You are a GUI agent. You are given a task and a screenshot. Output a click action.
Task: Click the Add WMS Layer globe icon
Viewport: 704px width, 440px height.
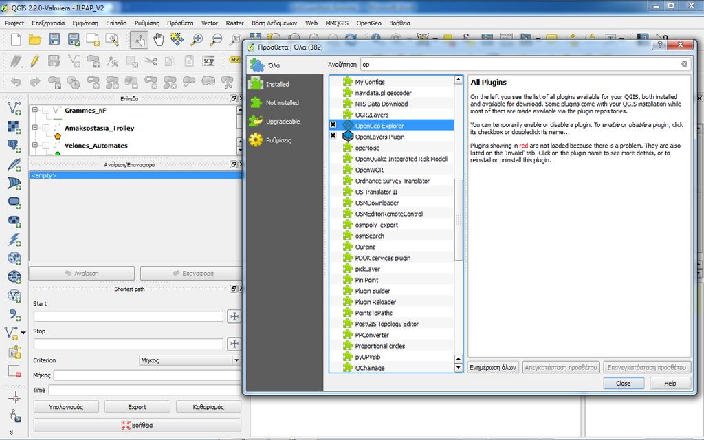click(x=14, y=258)
